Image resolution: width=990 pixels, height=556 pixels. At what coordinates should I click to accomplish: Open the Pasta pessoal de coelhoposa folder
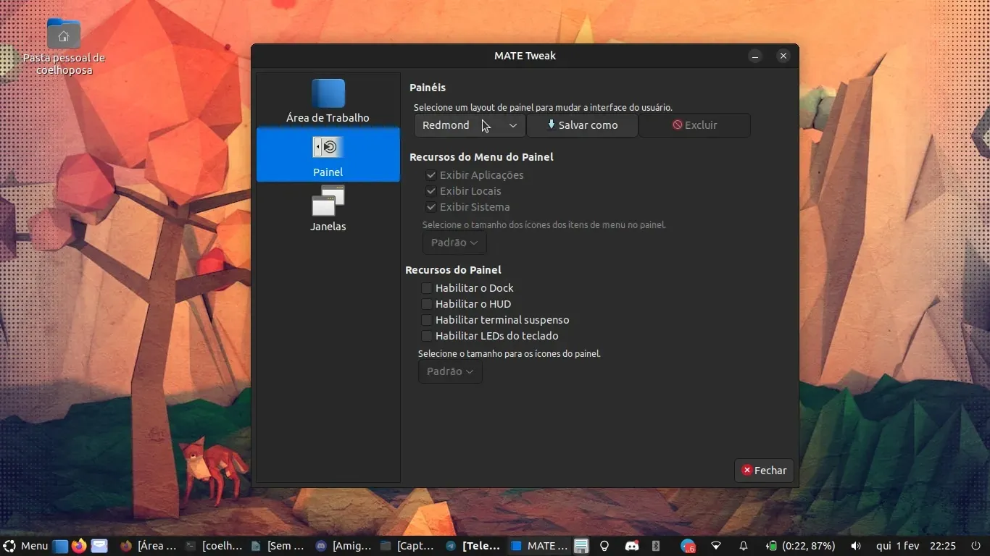pos(64,35)
